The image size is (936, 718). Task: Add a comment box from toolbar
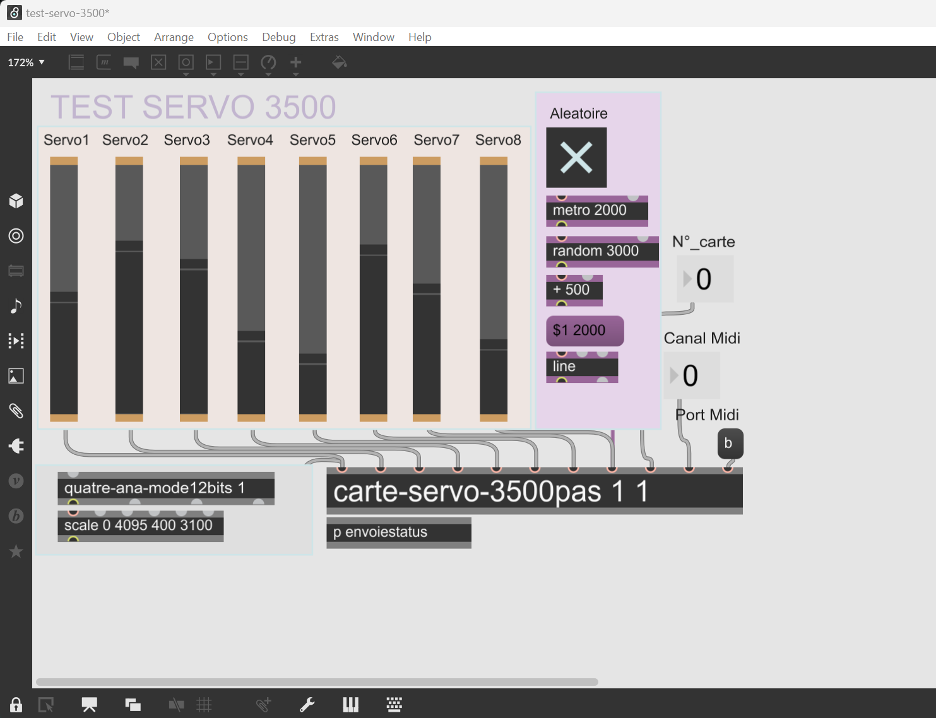(131, 62)
